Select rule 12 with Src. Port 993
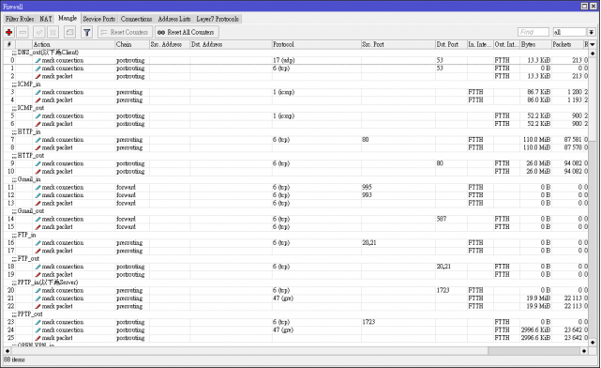 [x=295, y=195]
